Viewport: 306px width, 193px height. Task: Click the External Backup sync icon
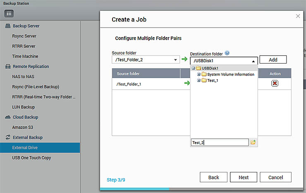coord(7,137)
